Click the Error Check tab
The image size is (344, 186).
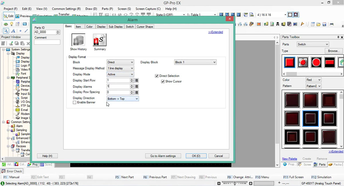(x=12, y=171)
